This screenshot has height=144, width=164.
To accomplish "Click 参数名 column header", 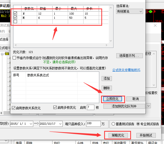I will click(29, 8).
